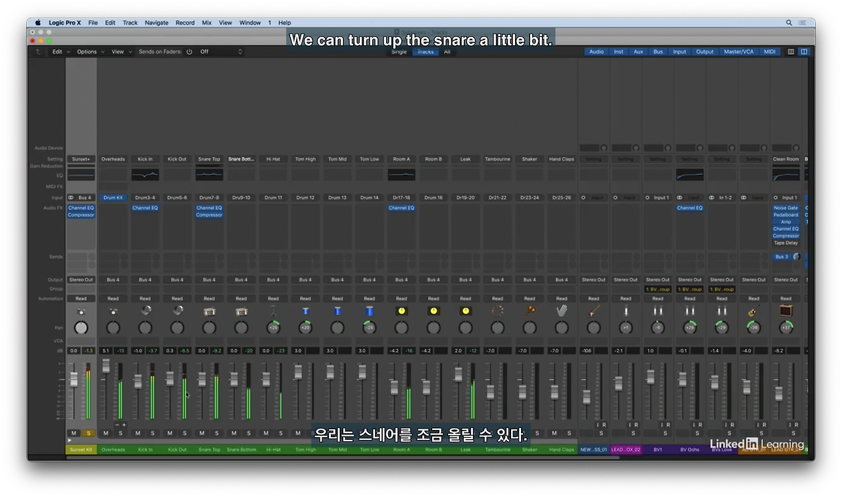Click the Shaker channel maracas icon

530,310
